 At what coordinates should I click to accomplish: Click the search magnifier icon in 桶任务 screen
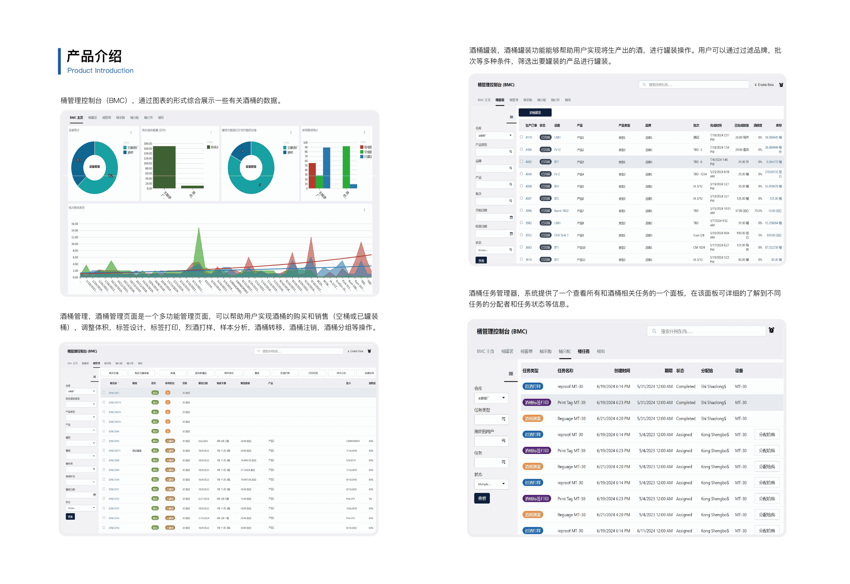pos(654,331)
